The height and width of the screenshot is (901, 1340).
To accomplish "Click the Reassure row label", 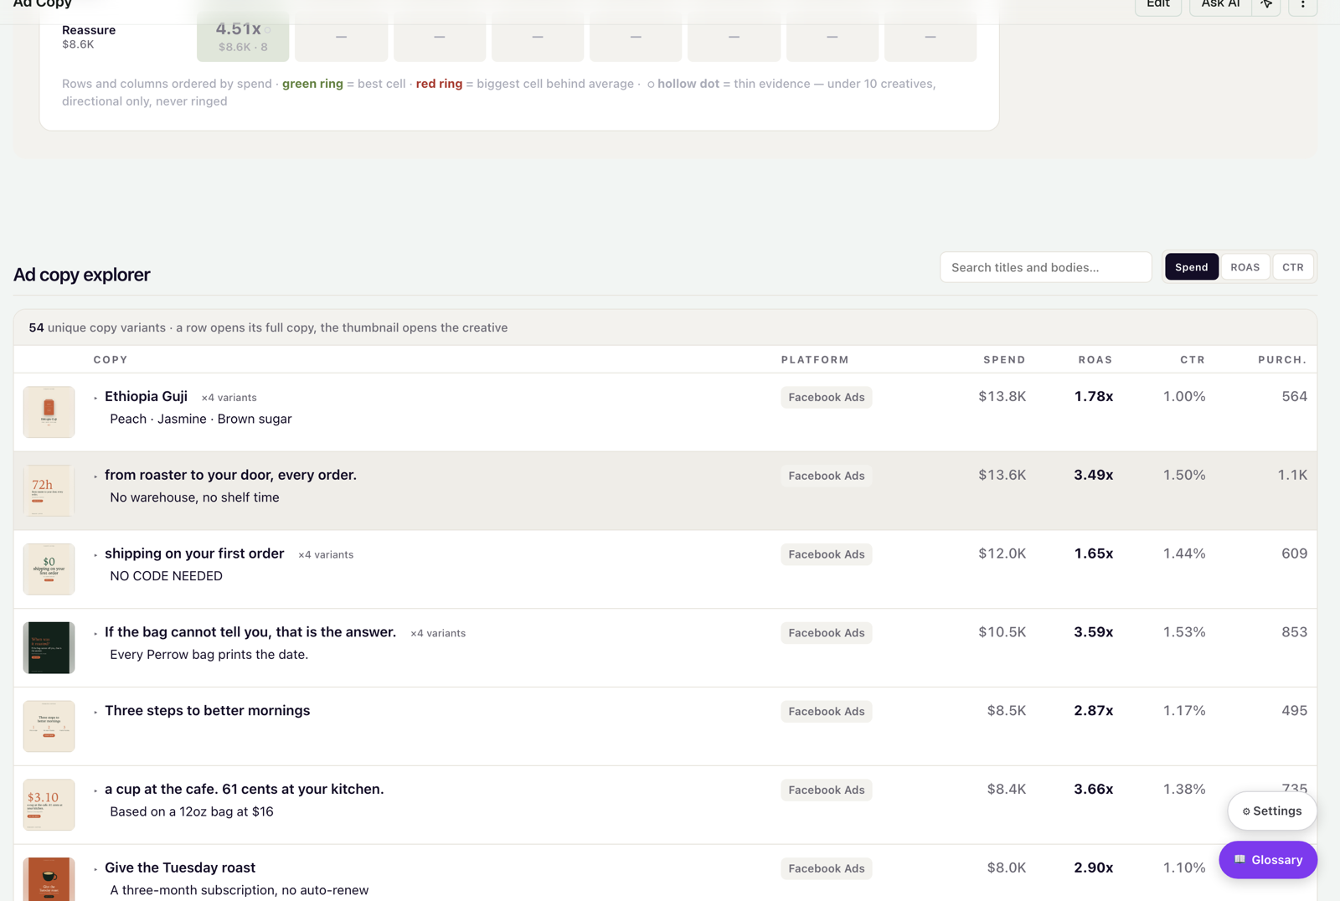I will pos(89,30).
